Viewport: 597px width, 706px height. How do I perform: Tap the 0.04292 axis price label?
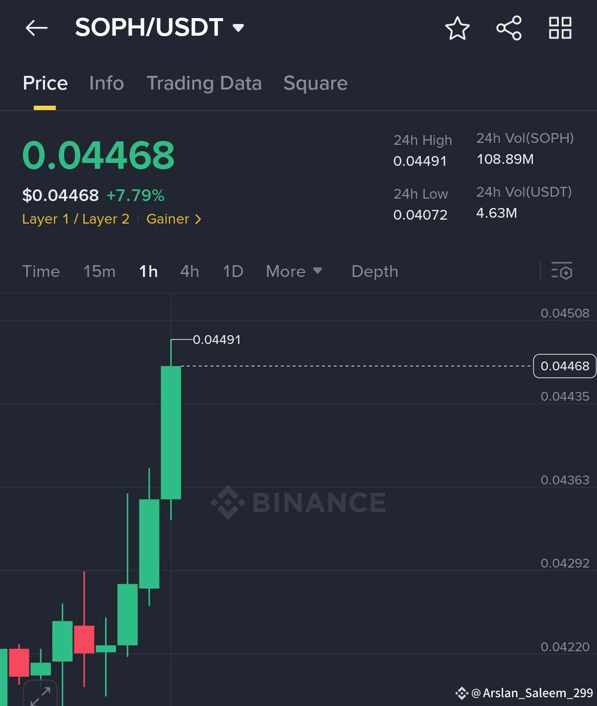pyautogui.click(x=565, y=563)
